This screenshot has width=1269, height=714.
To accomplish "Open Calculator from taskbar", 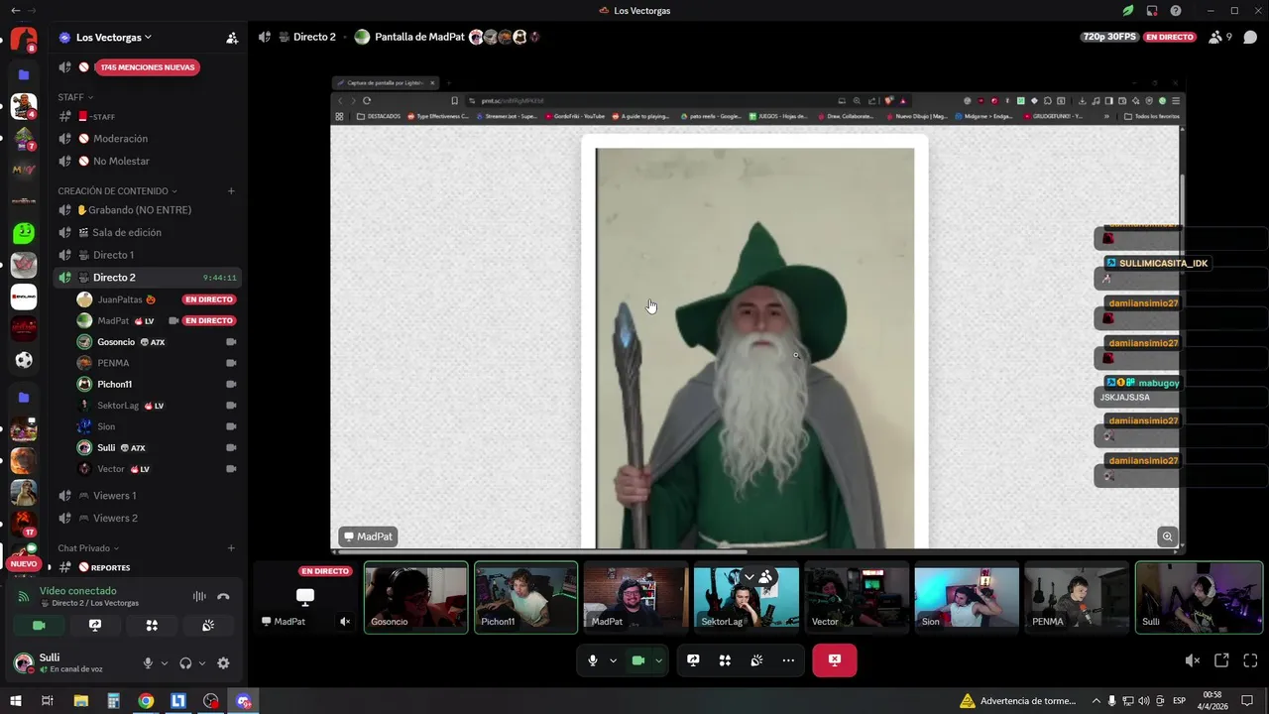I will [113, 701].
